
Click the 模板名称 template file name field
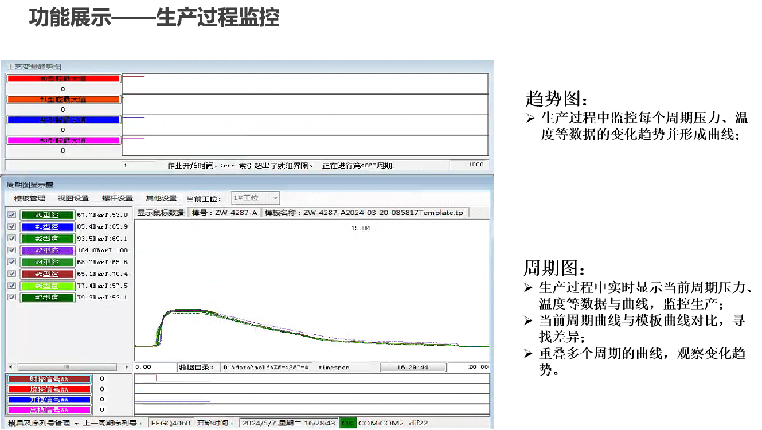coord(365,213)
